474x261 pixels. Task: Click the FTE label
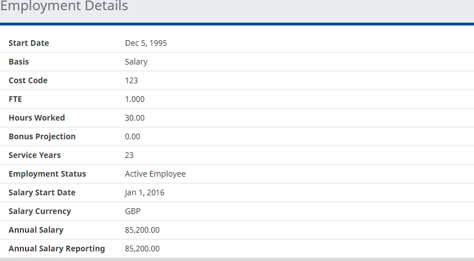(15, 99)
